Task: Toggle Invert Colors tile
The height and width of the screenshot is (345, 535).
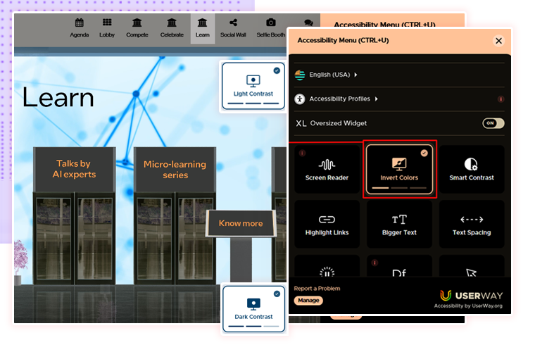Action: click(x=399, y=169)
